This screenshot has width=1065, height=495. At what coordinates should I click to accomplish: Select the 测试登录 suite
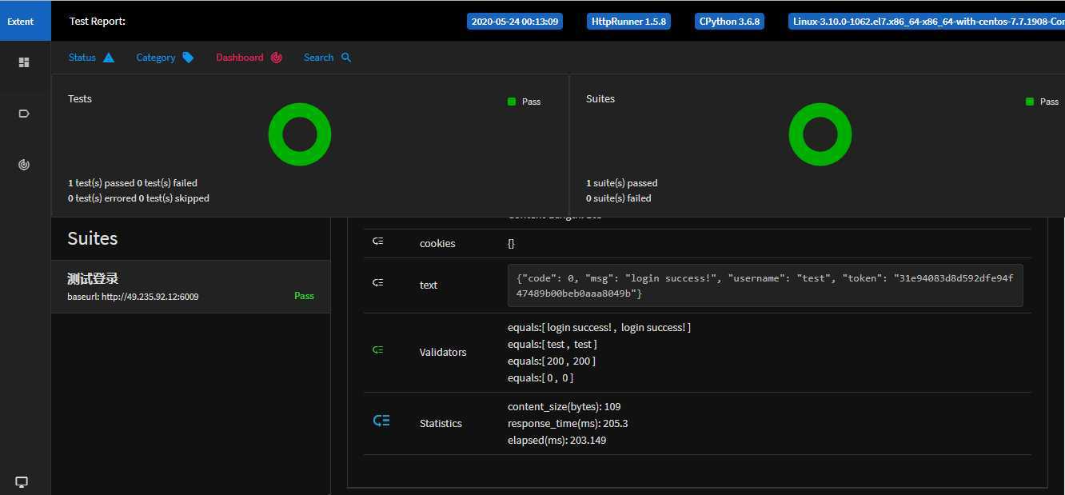[x=190, y=286]
